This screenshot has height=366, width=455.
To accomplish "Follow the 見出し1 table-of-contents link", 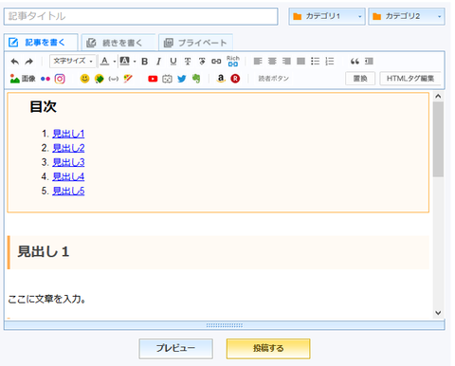I will [x=68, y=134].
